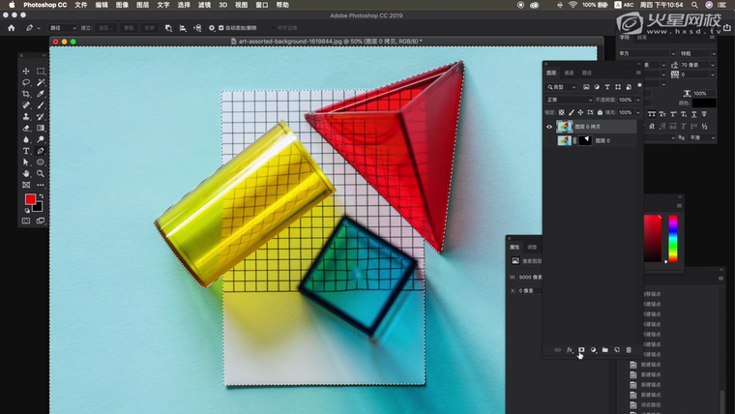Image resolution: width=735 pixels, height=414 pixels.
Task: Select the Lasso tool
Action: tap(26, 82)
